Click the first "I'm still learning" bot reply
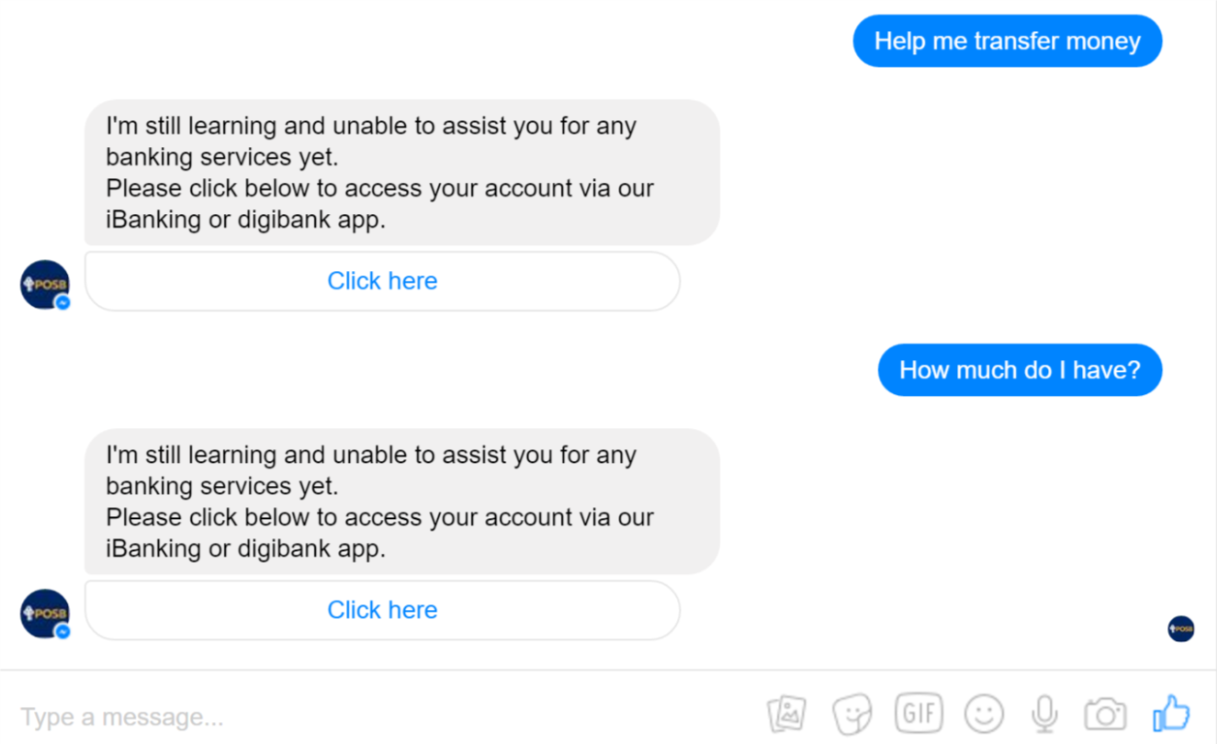The image size is (1217, 744). 401,172
